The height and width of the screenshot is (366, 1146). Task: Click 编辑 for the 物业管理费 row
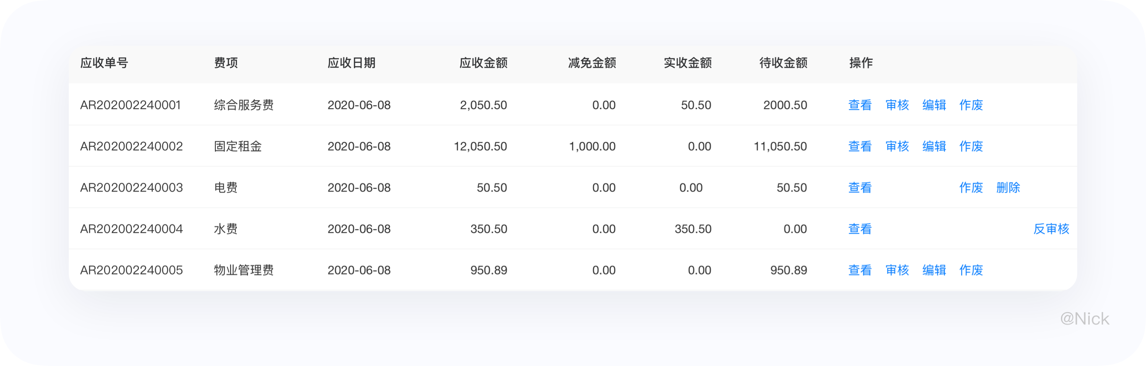[934, 270]
